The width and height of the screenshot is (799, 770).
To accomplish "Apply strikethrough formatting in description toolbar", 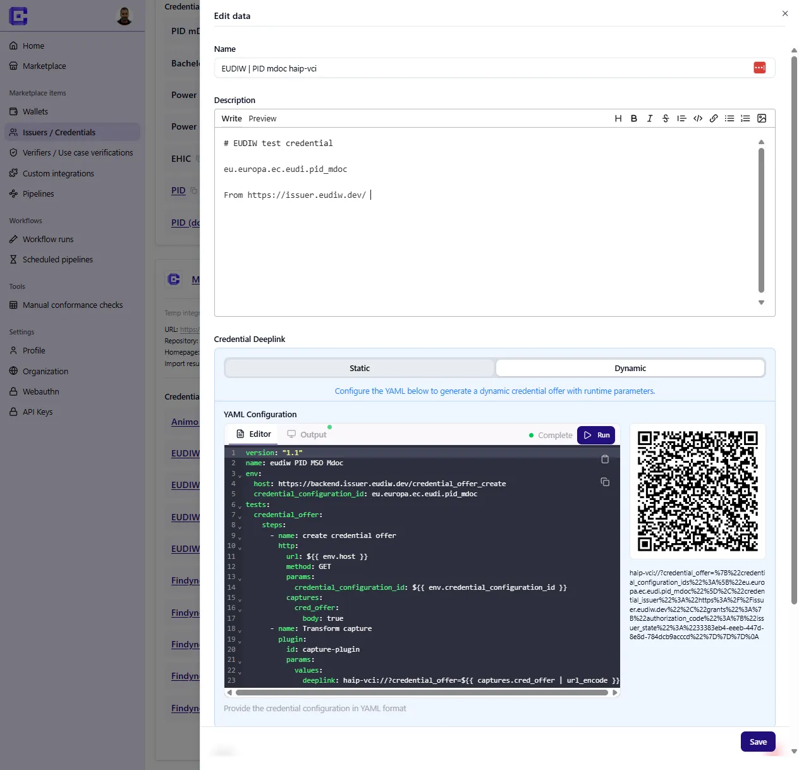I will click(666, 118).
